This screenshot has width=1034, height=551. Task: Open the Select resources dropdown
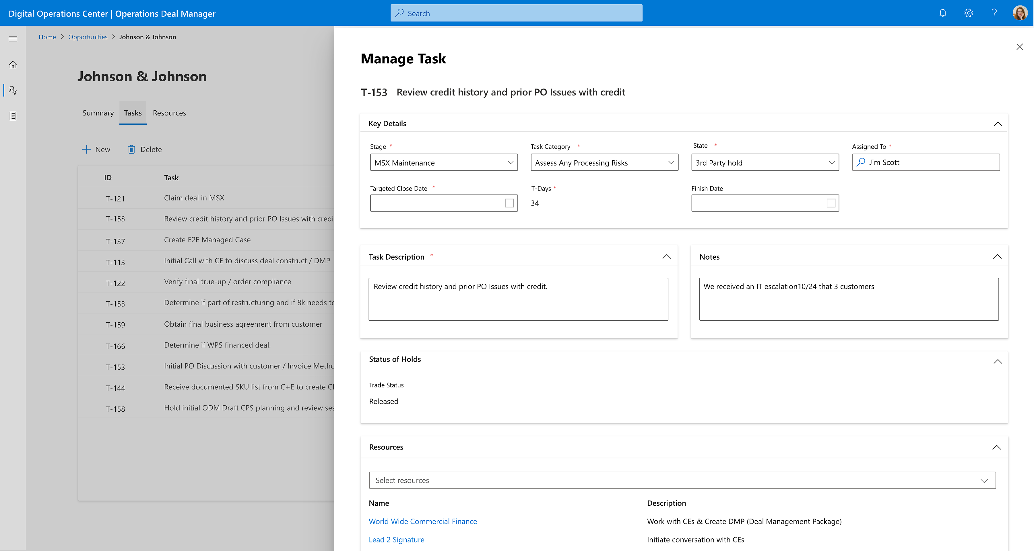tap(682, 480)
